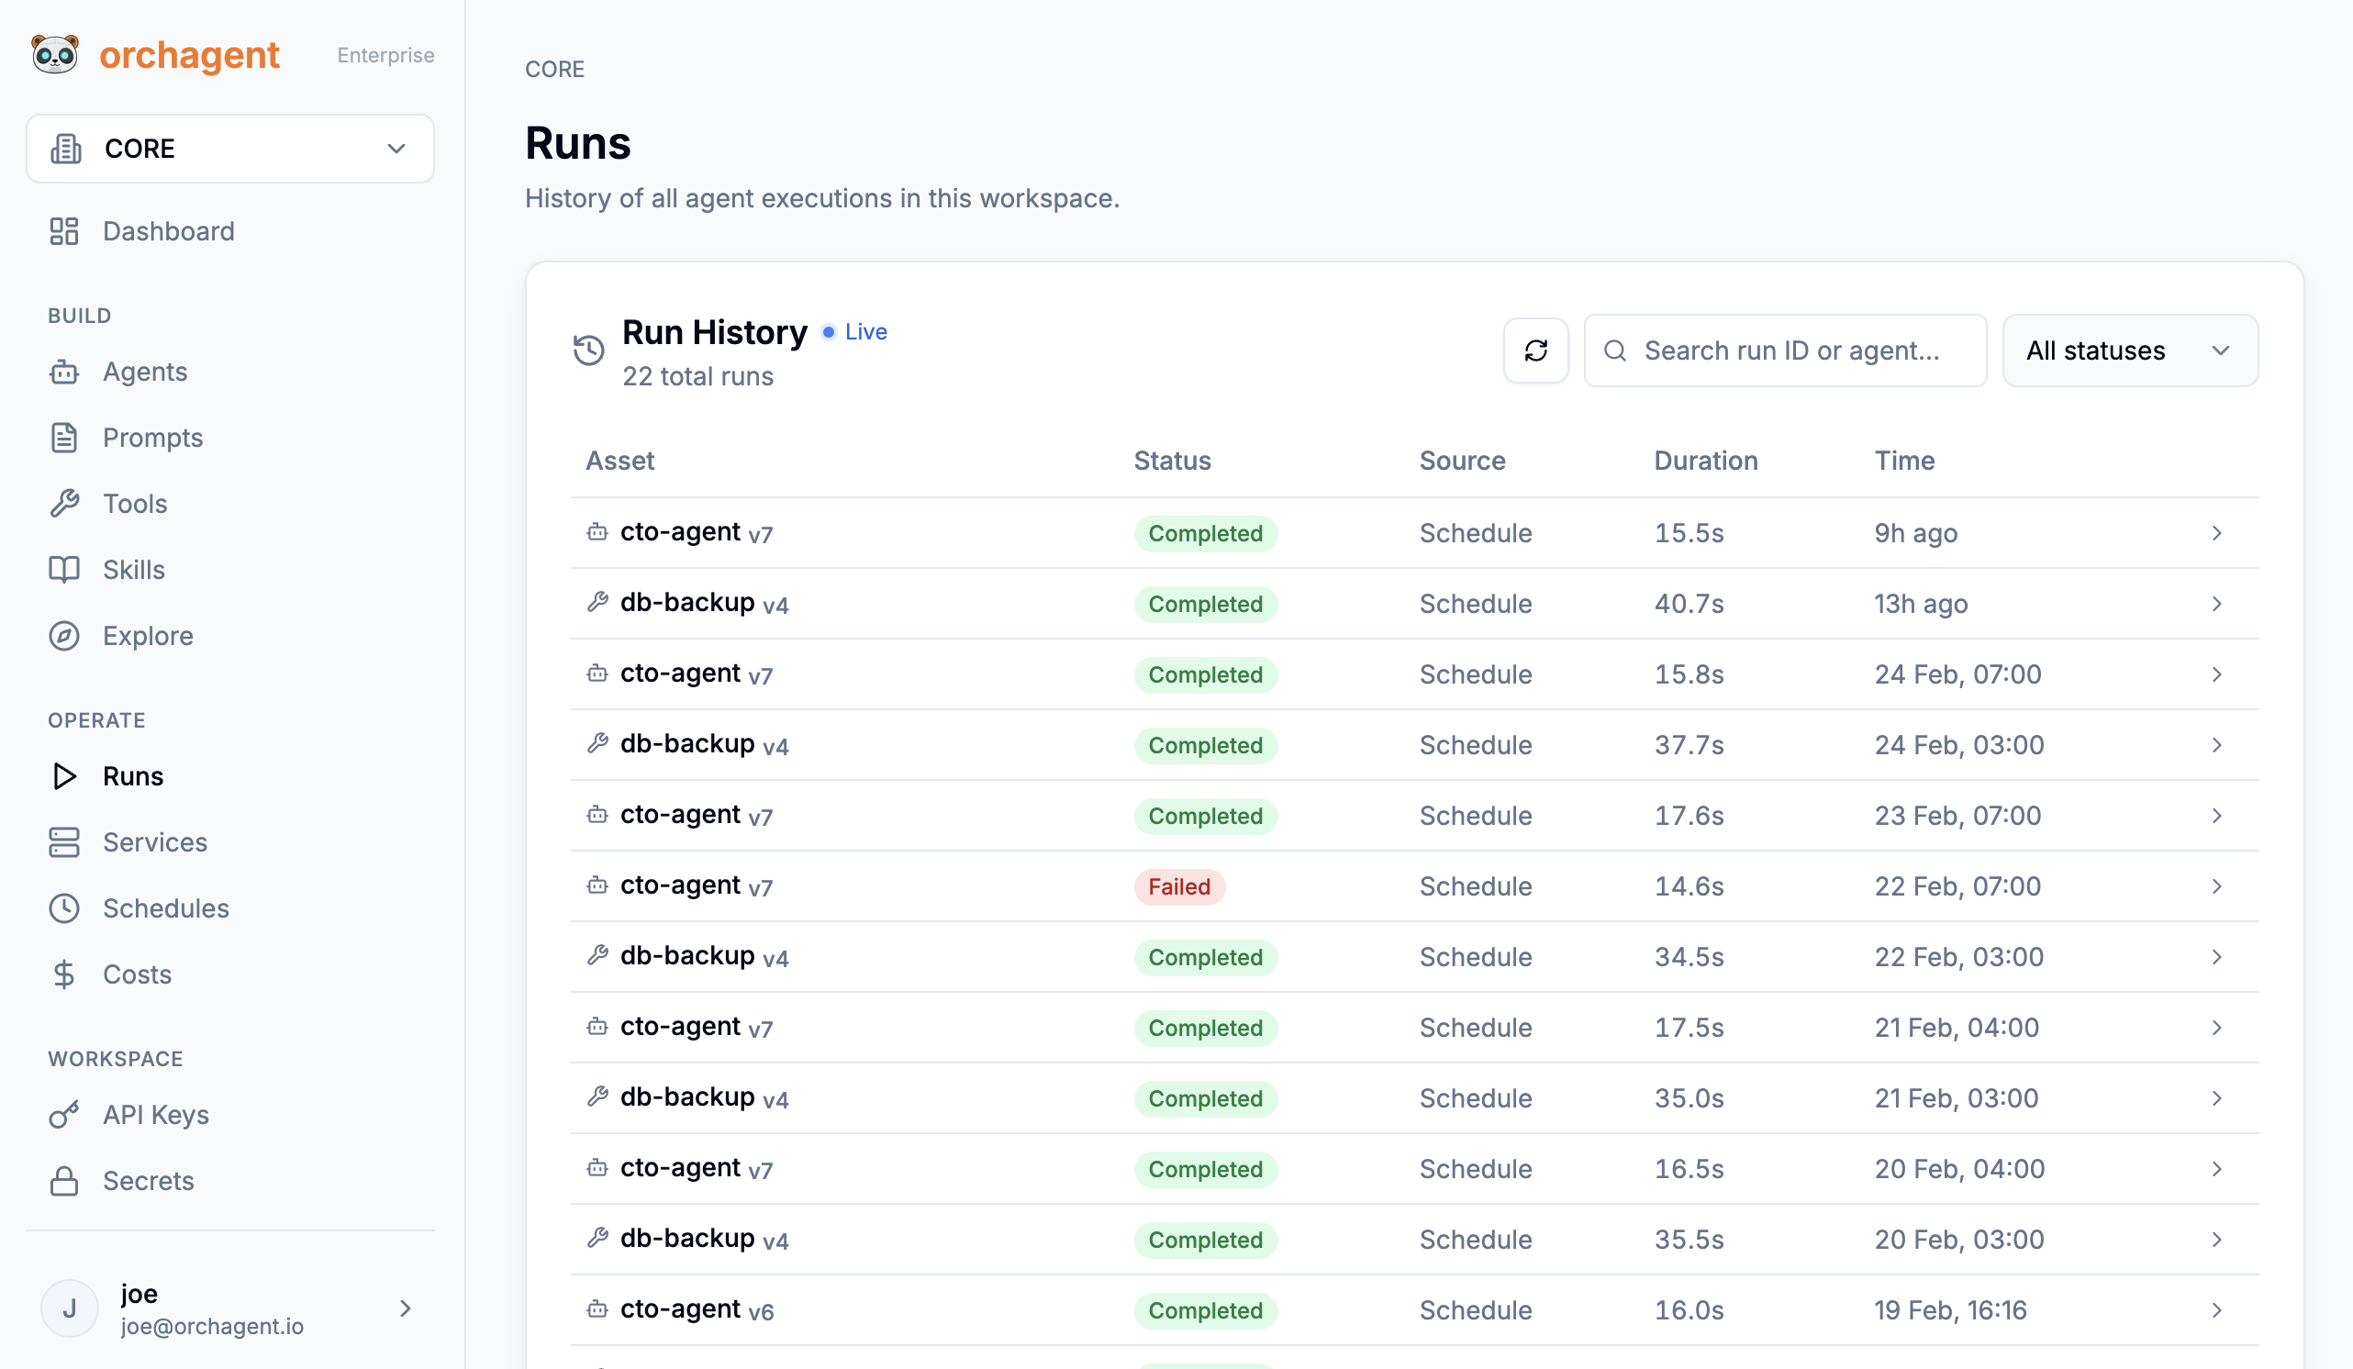Open Skills via book icon
This screenshot has width=2353, height=1369.
[63, 570]
